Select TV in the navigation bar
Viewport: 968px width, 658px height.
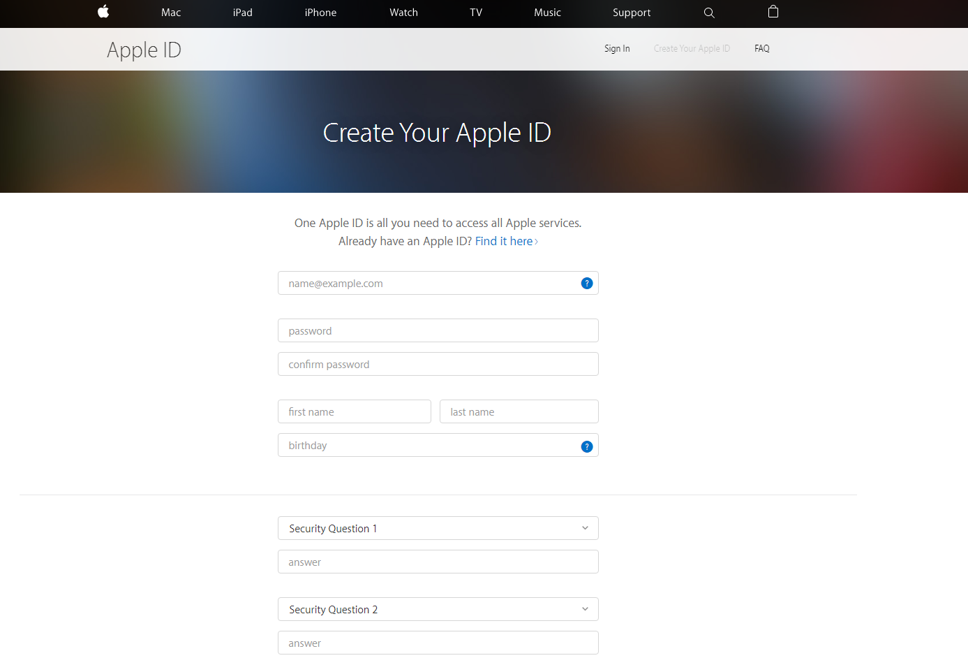pyautogui.click(x=476, y=13)
